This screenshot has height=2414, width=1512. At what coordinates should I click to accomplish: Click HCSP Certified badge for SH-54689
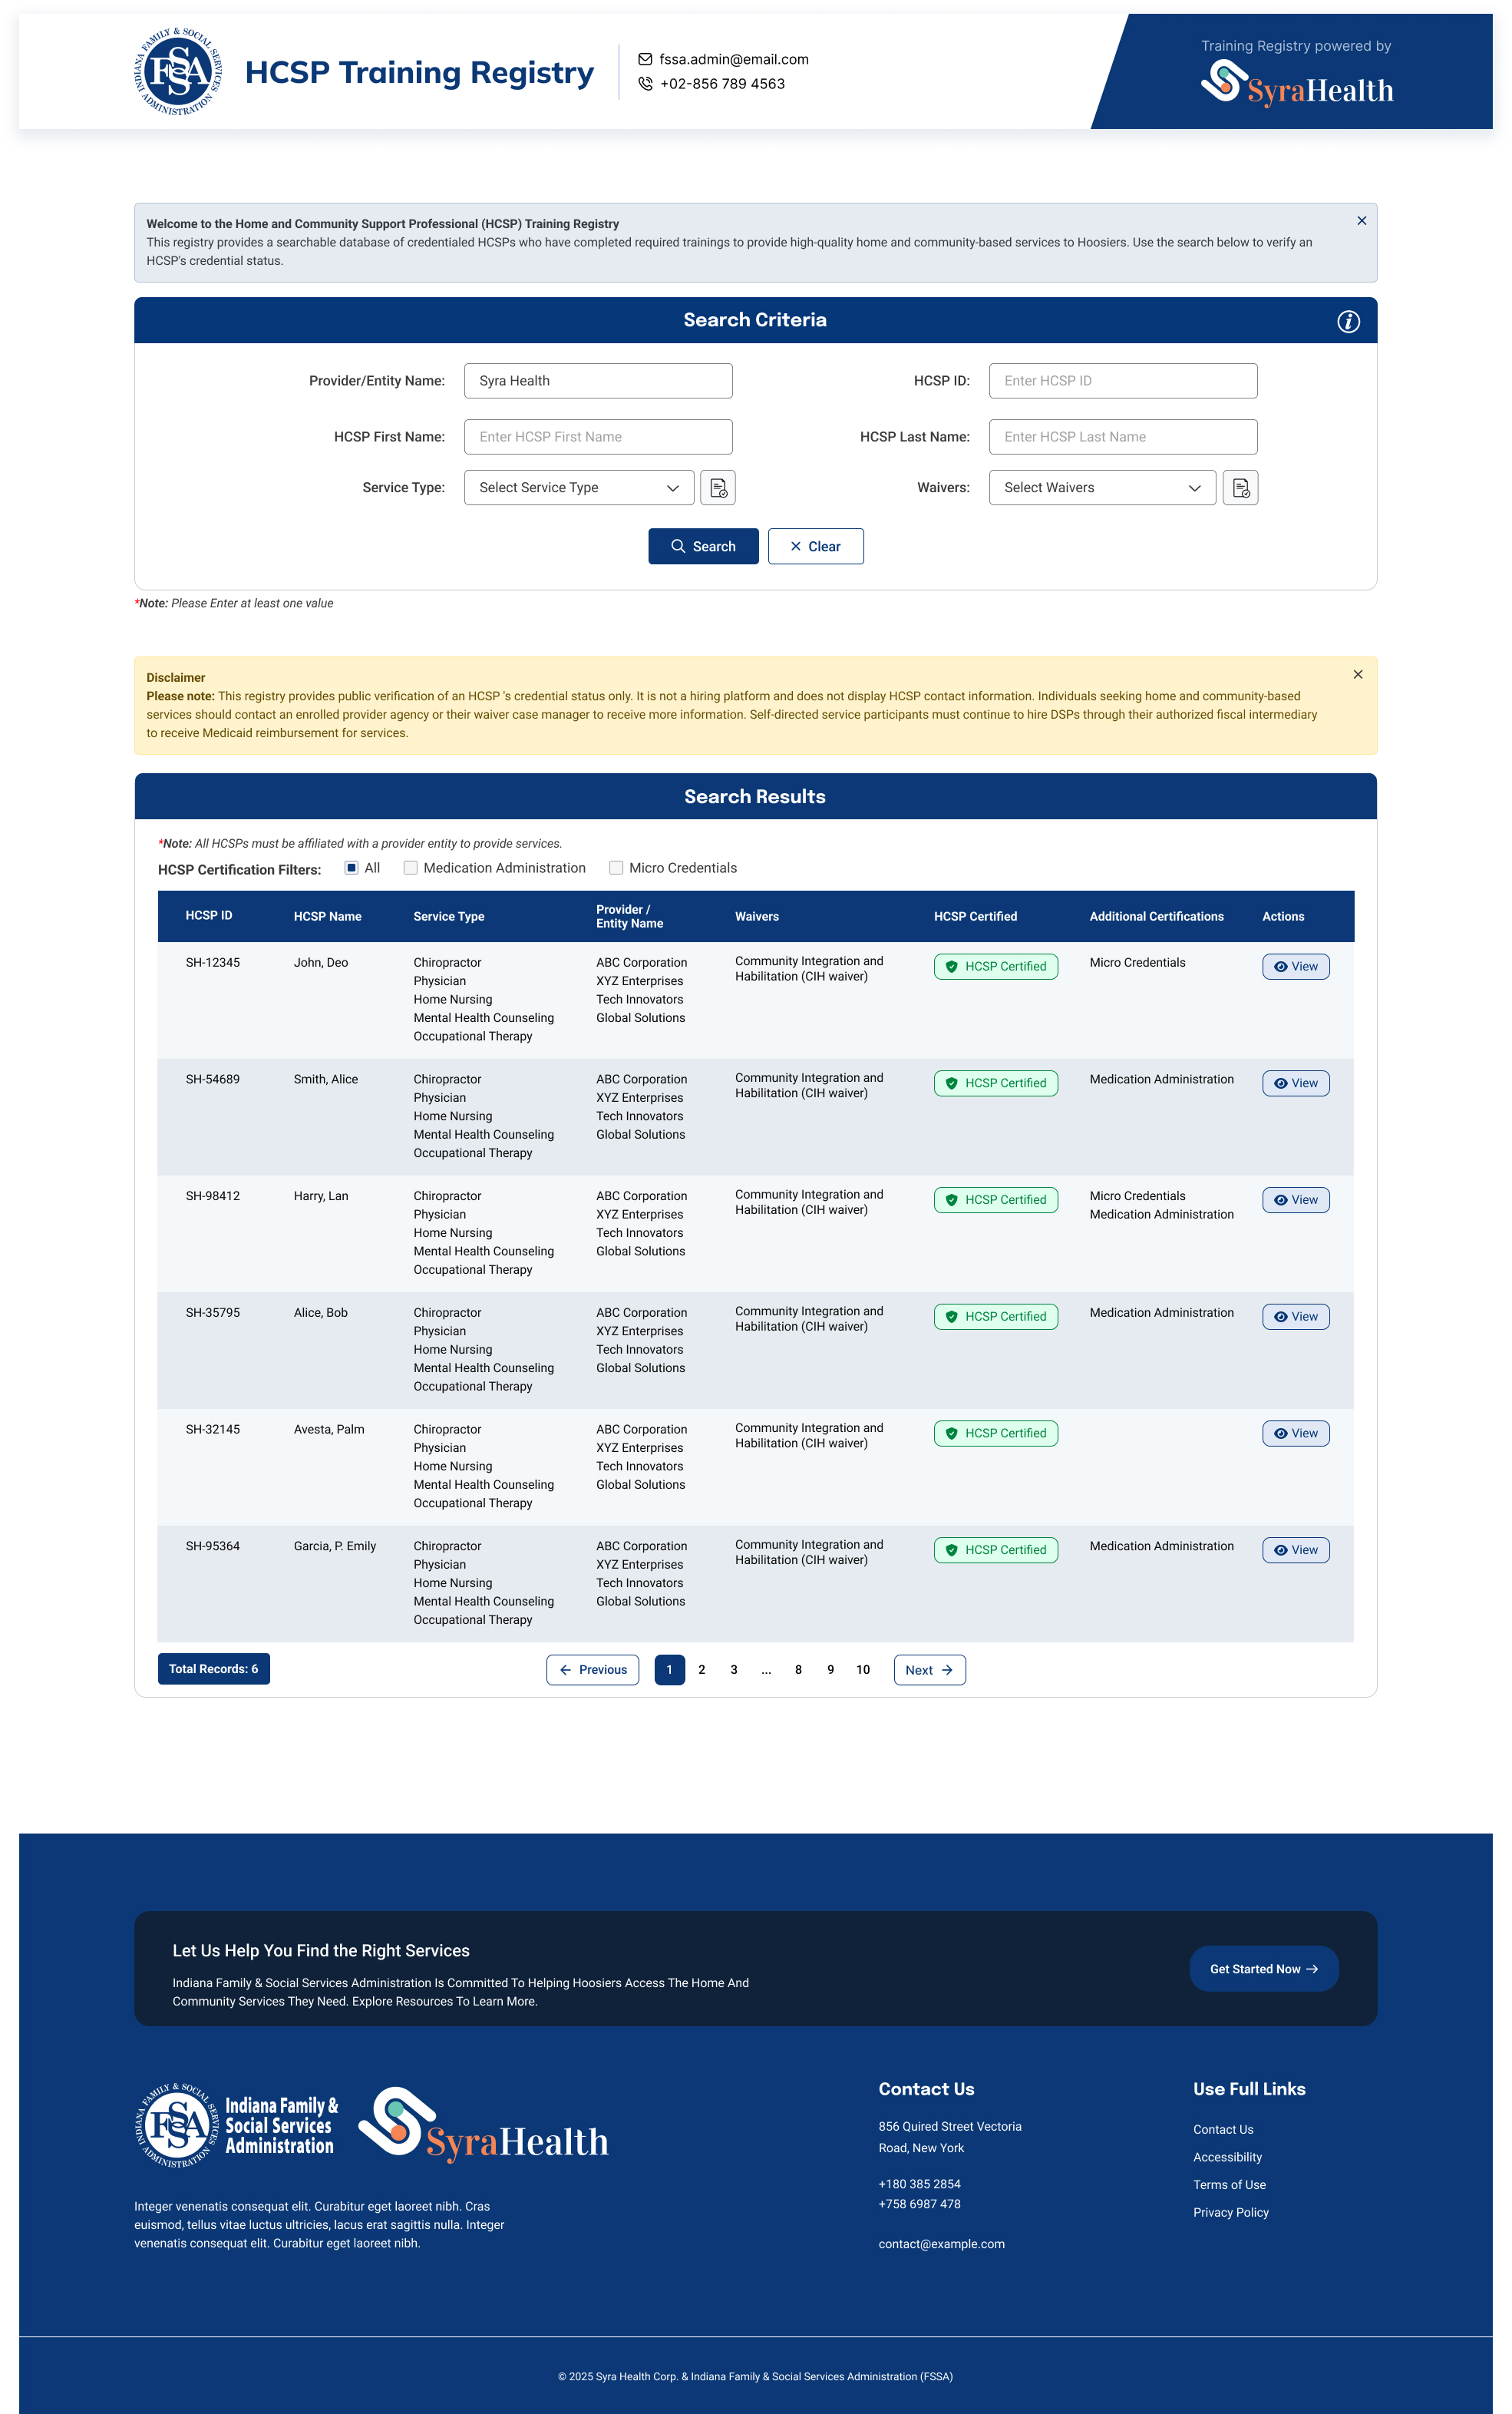(x=995, y=1083)
